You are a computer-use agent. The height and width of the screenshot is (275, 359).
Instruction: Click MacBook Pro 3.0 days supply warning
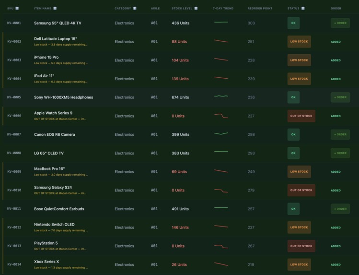61,175
